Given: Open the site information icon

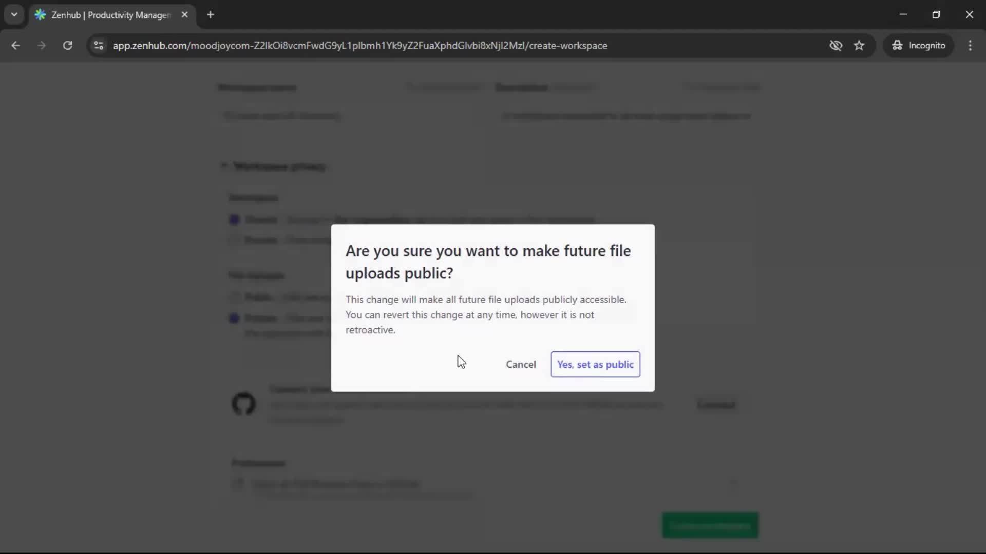Looking at the screenshot, I should click(x=98, y=45).
